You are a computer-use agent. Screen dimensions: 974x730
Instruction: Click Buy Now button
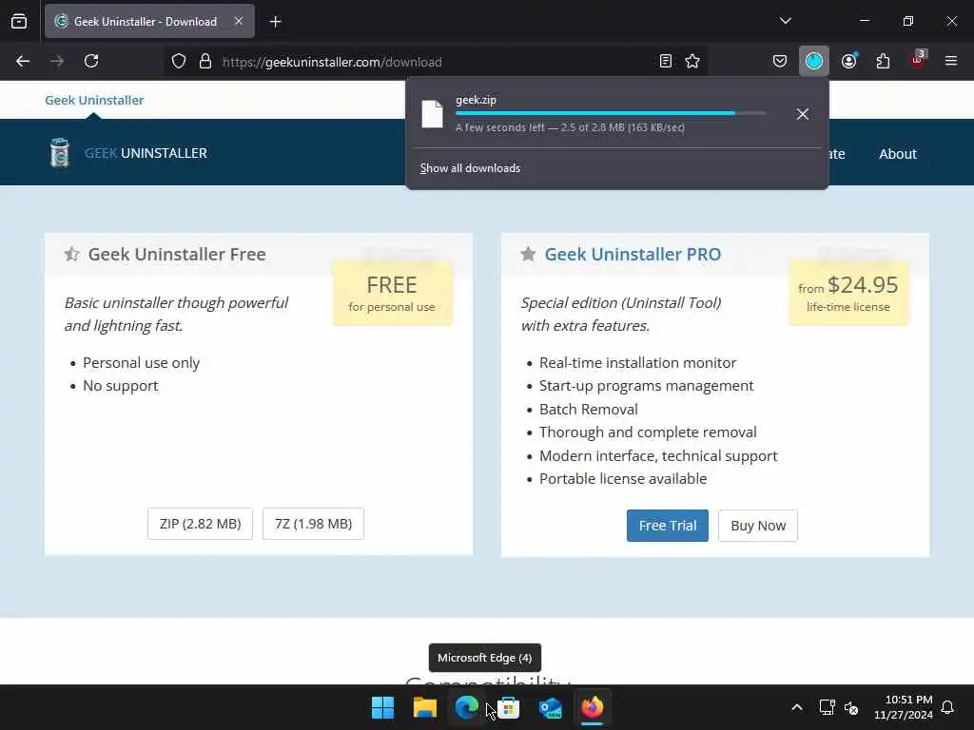pos(758,526)
